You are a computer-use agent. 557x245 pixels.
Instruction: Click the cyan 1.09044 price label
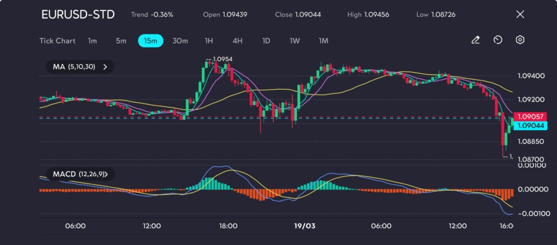[529, 125]
